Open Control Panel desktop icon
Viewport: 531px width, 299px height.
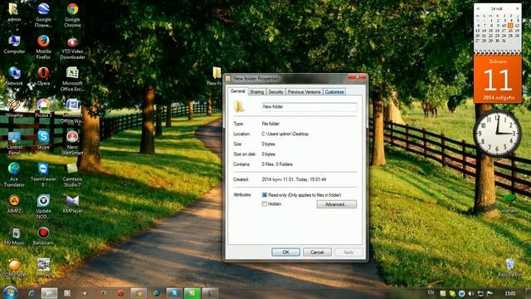(x=14, y=143)
